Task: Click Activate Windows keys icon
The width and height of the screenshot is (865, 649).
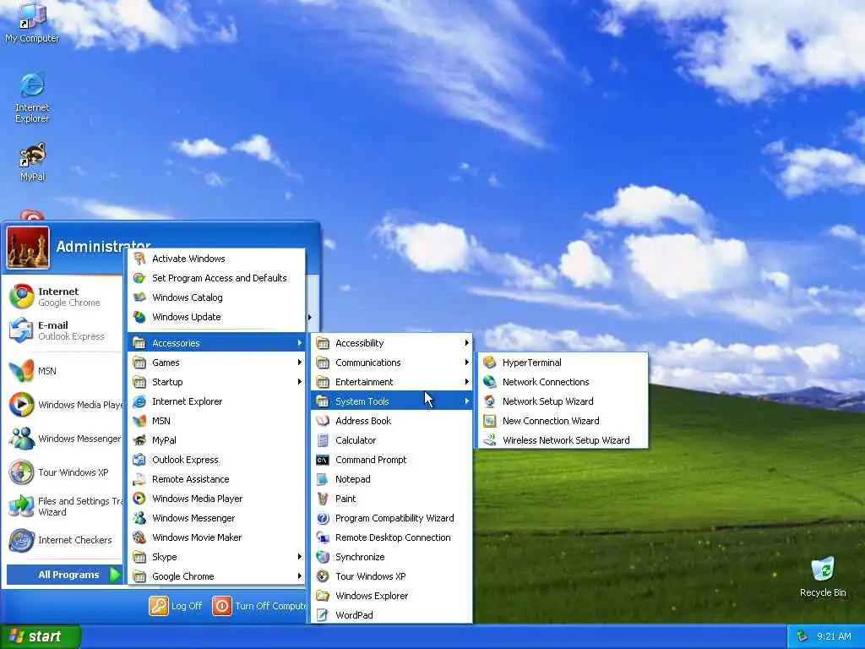Action: 140,259
